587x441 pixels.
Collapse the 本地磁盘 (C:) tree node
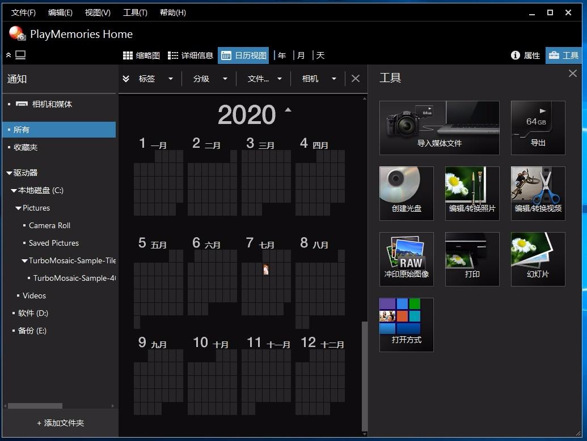(x=14, y=191)
